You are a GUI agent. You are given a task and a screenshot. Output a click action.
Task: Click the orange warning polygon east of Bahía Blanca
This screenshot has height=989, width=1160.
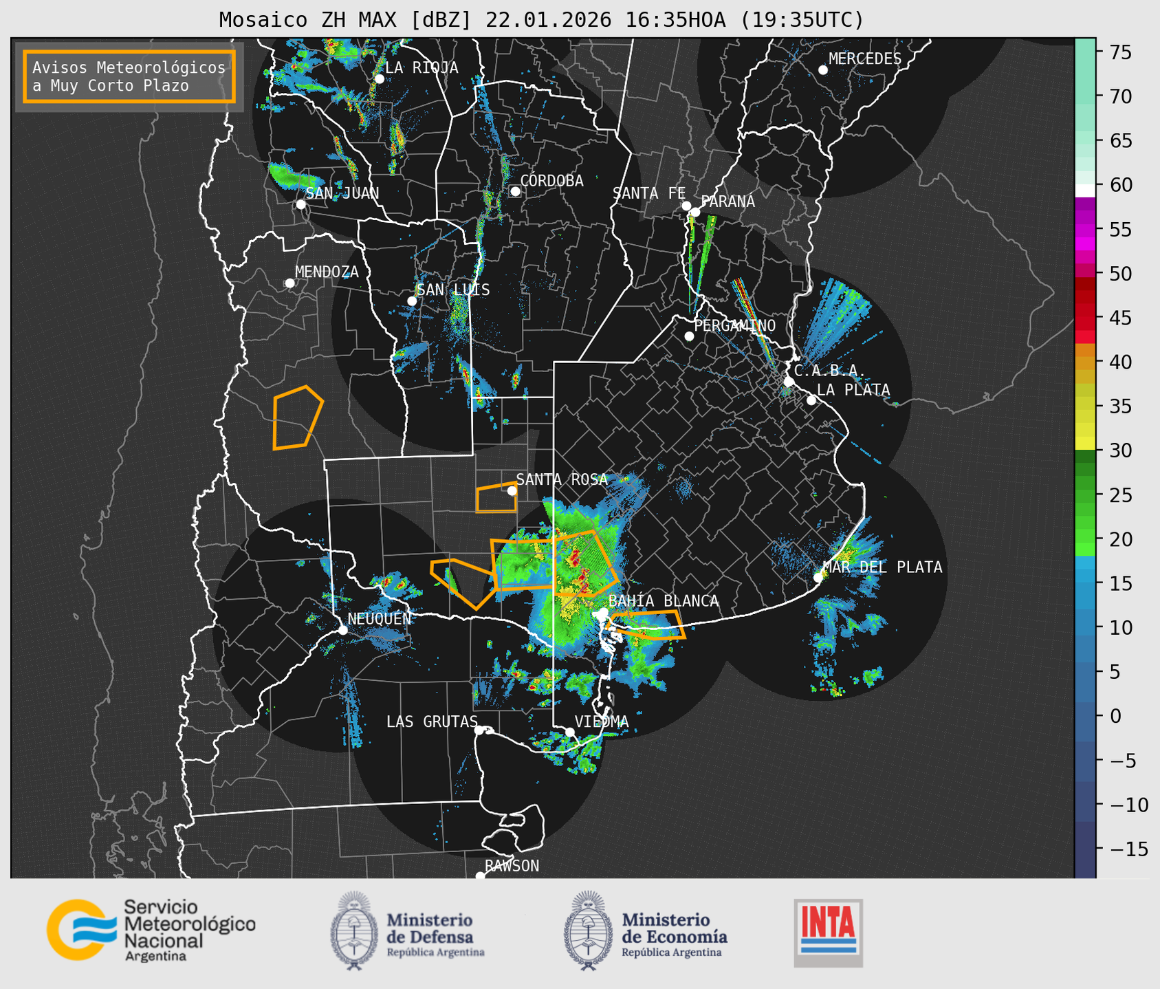[647, 624]
